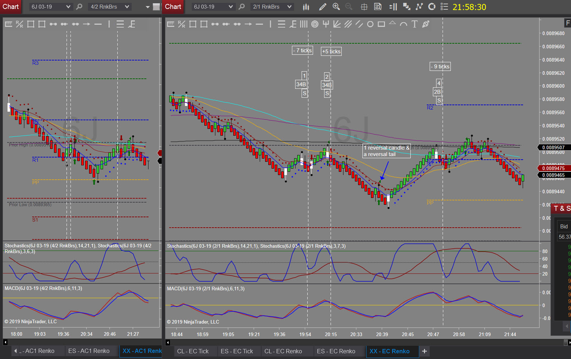This screenshot has width=571, height=359.
Task: Select Gann fan drawing tool
Action: tap(337, 24)
